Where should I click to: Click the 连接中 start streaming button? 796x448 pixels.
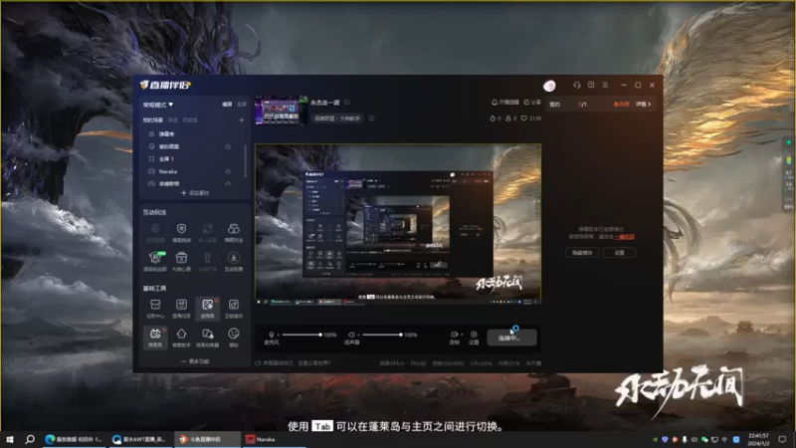(511, 337)
